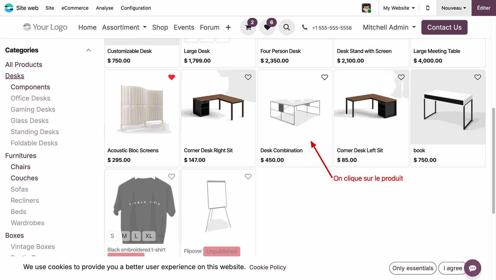Add Corner Desk Right Sit to wishlist
The height and width of the screenshot is (280, 496).
click(248, 77)
